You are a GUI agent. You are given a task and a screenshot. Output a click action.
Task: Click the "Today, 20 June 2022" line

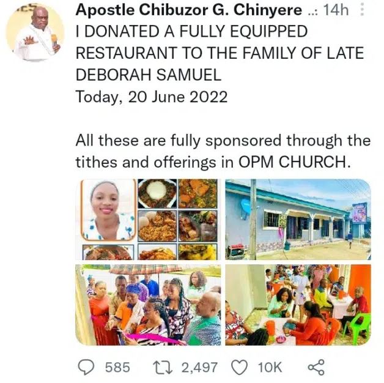point(151,97)
